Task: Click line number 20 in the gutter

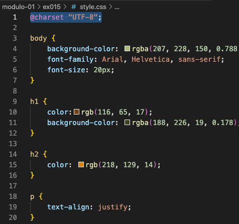Action: tap(13, 217)
